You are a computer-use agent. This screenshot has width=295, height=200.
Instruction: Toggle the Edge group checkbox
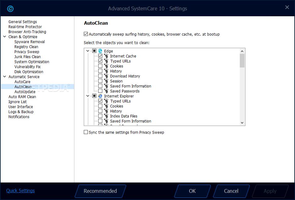point(94,51)
